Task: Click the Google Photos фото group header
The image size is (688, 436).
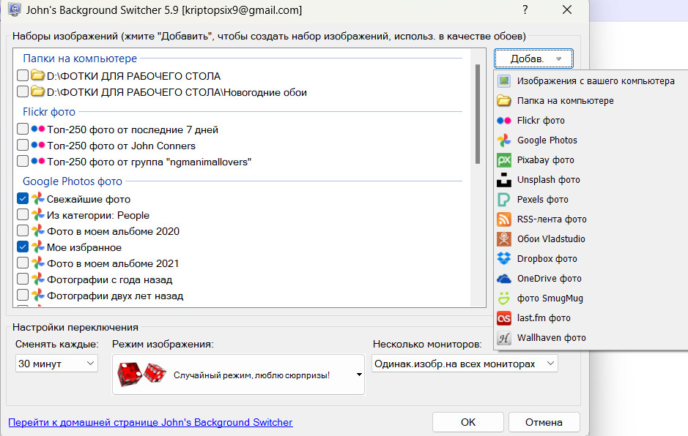Action: tap(73, 181)
